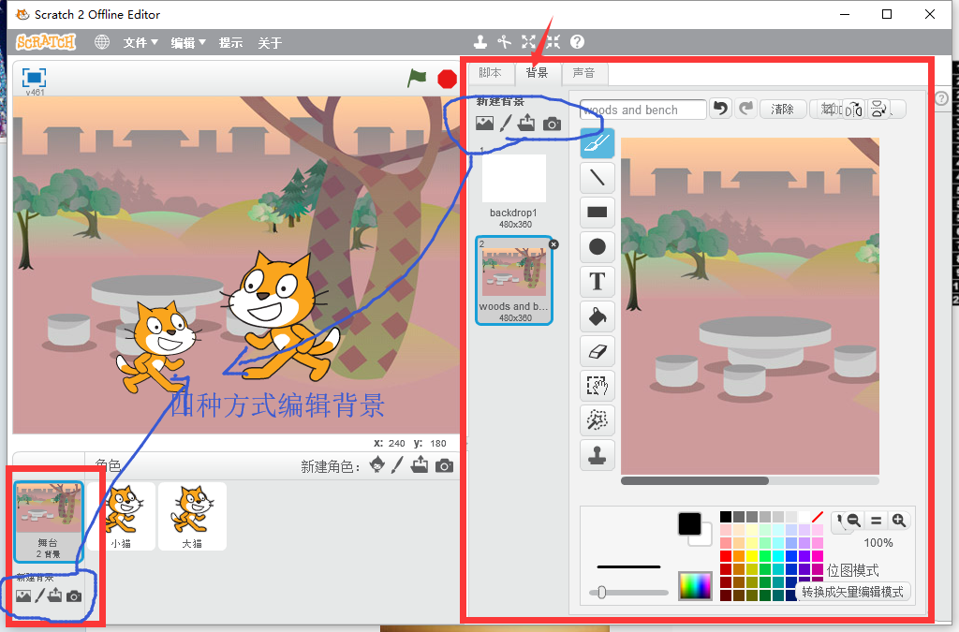Pick the transparent no-color swatch
Viewport: 959px width, 632px height.
click(817, 517)
